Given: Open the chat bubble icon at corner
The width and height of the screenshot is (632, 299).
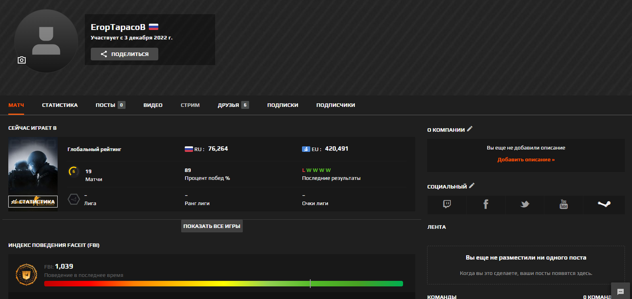Looking at the screenshot, I should pyautogui.click(x=621, y=291).
